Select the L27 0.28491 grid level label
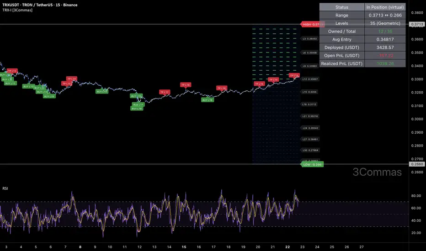 click(310, 139)
